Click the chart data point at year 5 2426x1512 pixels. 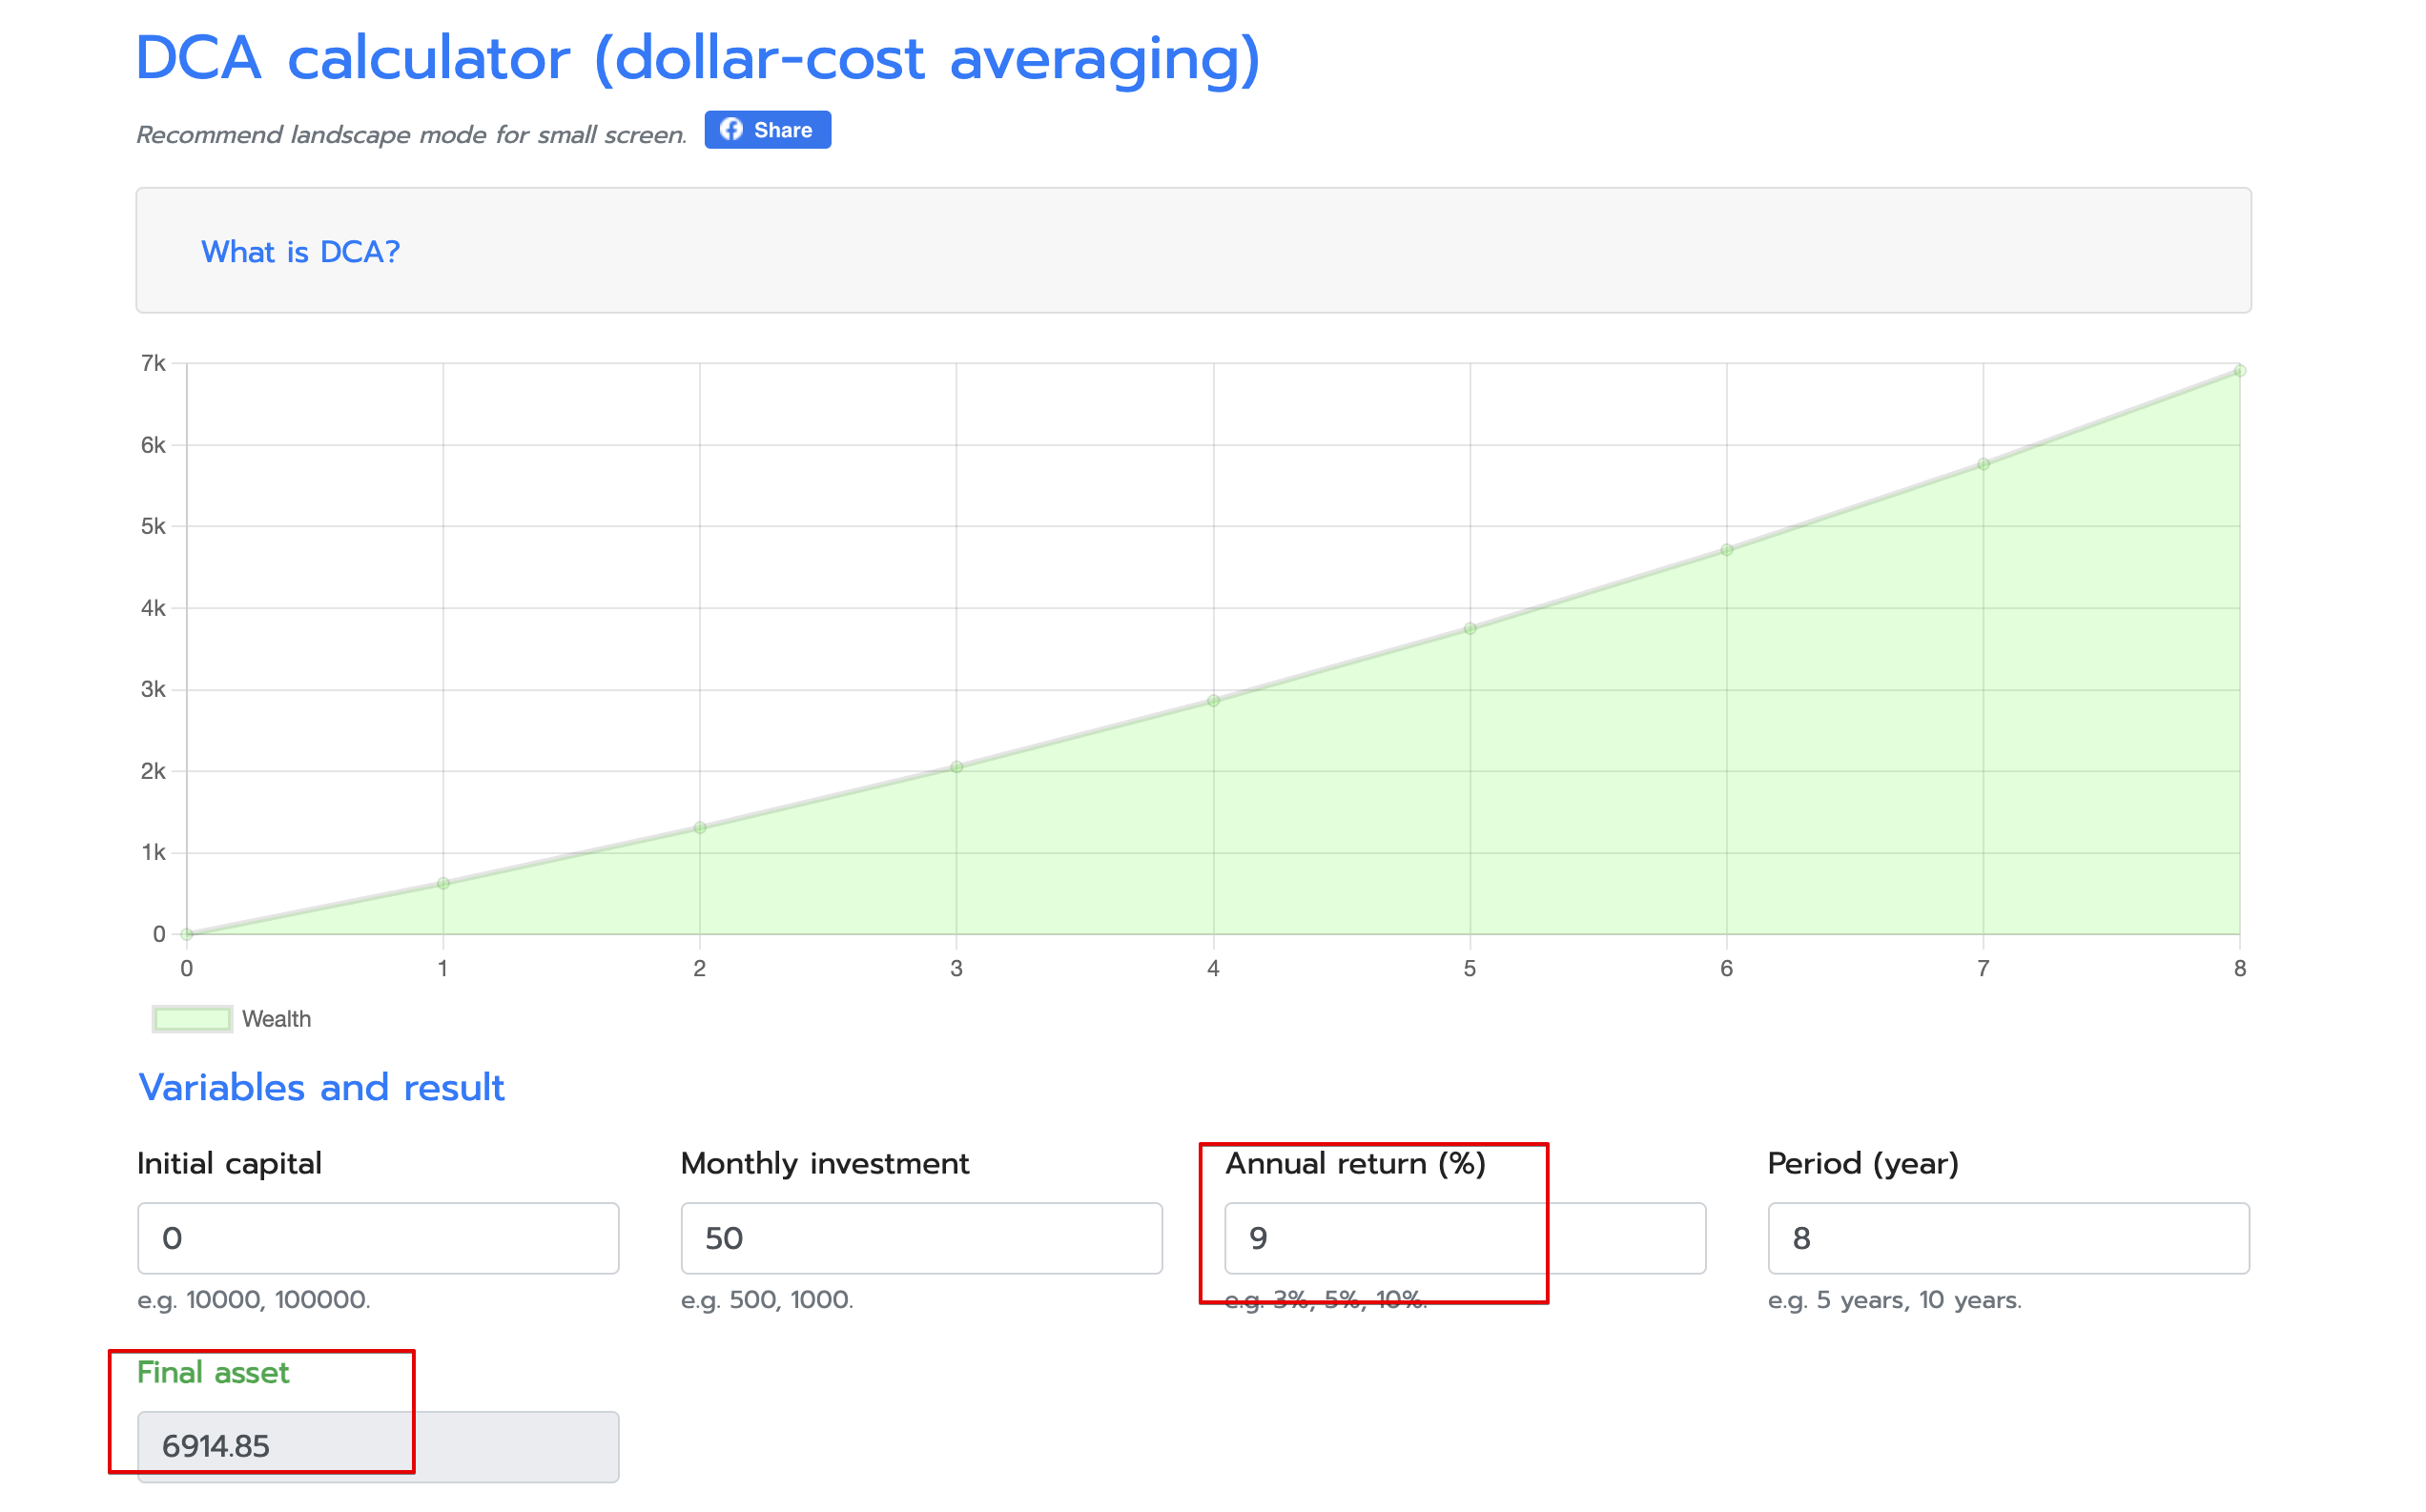1470,629
